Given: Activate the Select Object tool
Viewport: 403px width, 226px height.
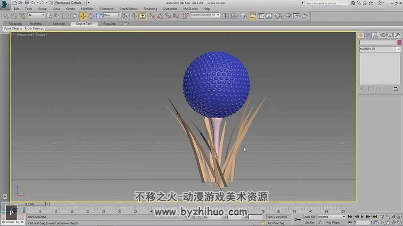Looking at the screenshot, I should 49,16.
